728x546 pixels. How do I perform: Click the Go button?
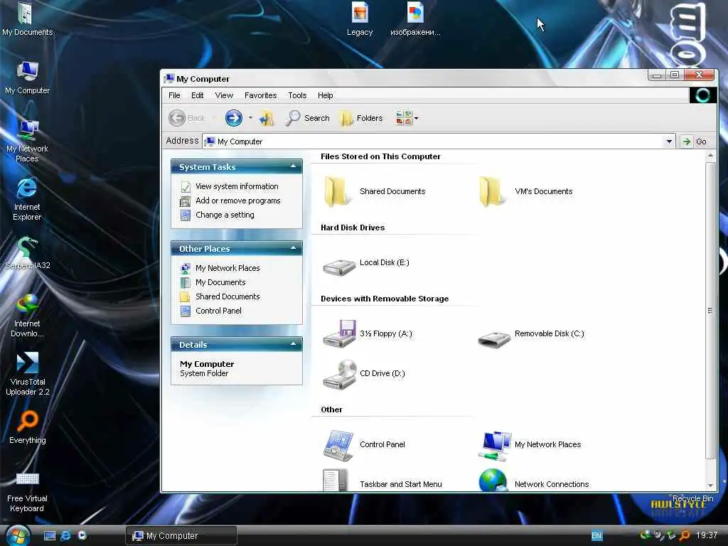(x=694, y=141)
